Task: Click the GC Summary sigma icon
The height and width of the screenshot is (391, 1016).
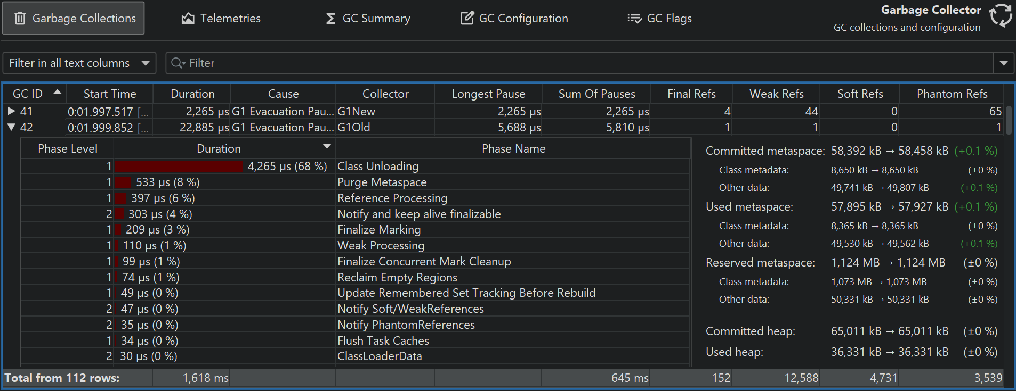Action: [x=330, y=19]
